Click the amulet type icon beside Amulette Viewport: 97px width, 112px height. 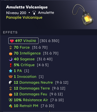[x=34, y=13]
